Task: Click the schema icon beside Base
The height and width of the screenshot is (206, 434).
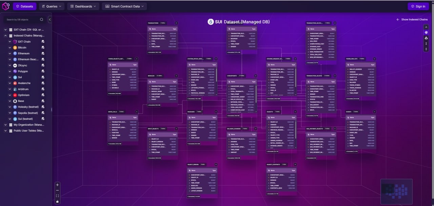Action: pyautogui.click(x=43, y=101)
